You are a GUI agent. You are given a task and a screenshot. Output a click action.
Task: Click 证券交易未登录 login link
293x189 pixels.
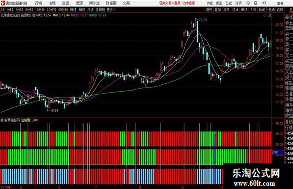point(170,3)
